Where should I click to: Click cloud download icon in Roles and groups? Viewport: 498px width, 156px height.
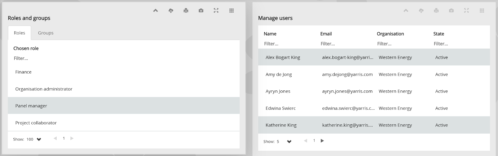(x=171, y=11)
